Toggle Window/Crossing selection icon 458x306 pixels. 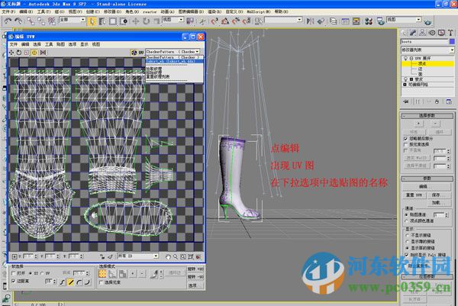click(124, 21)
